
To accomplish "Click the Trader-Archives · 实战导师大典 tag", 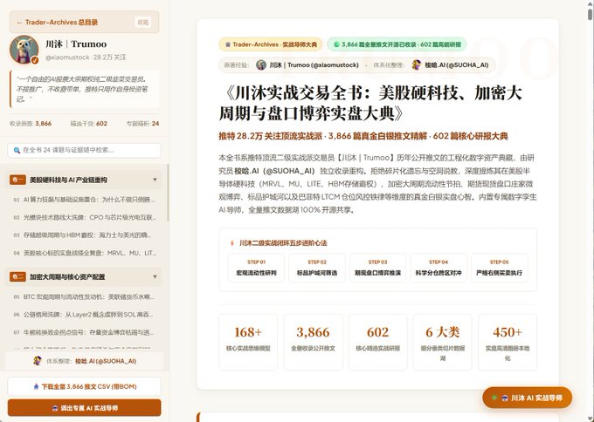I will coord(271,44).
